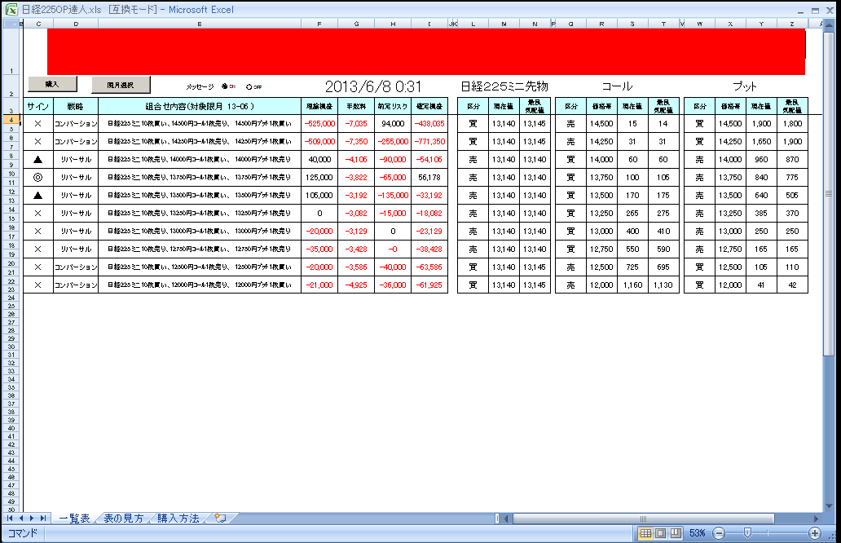The width and height of the screenshot is (841, 543).
Task: Click the put value 1,900 in the 14,500 row
Action: click(761, 123)
